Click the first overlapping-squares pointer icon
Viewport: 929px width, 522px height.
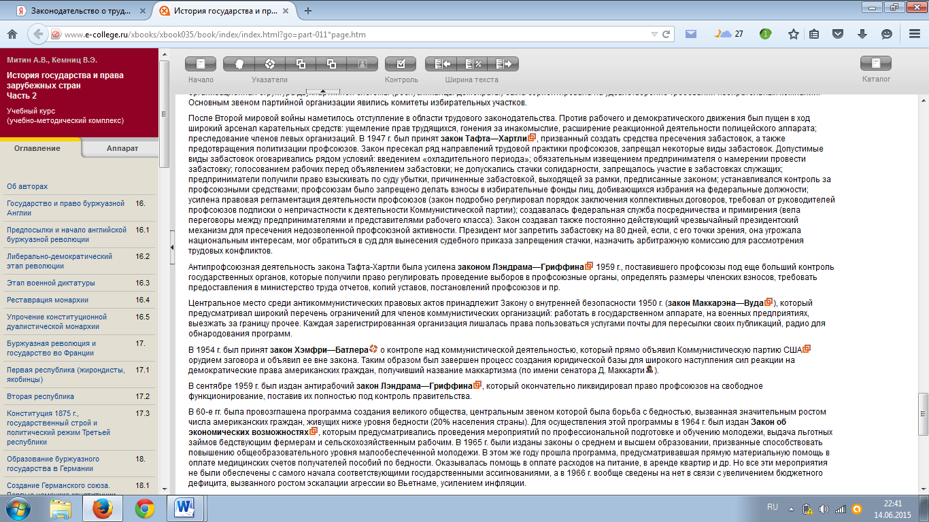pyautogui.click(x=301, y=64)
